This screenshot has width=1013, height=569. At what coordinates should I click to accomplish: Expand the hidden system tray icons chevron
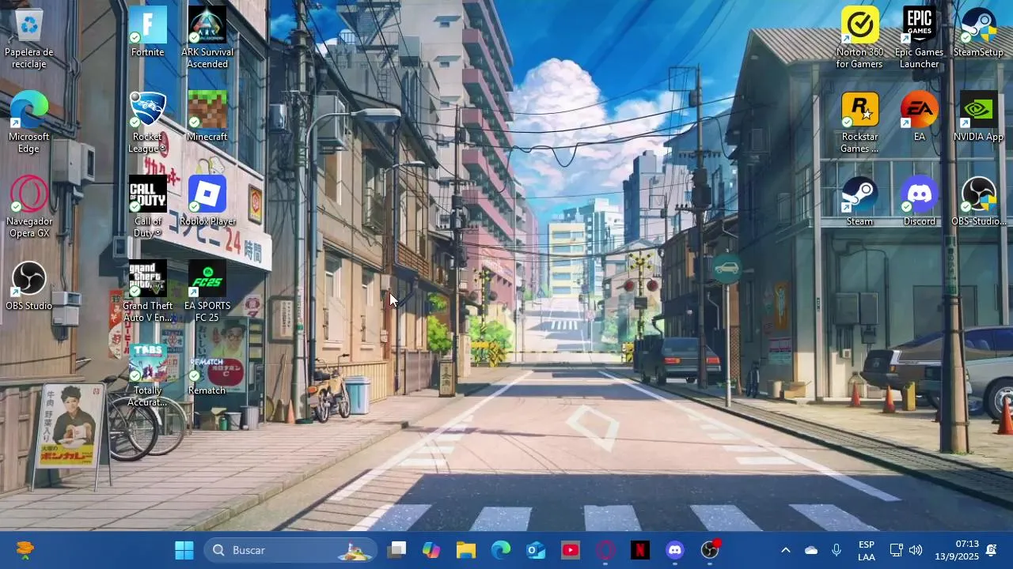tap(786, 550)
